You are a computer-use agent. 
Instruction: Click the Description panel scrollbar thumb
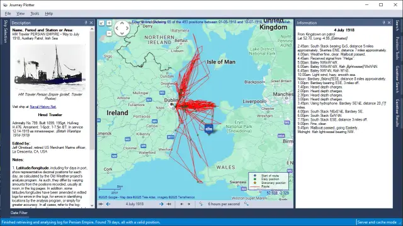pos(92,90)
